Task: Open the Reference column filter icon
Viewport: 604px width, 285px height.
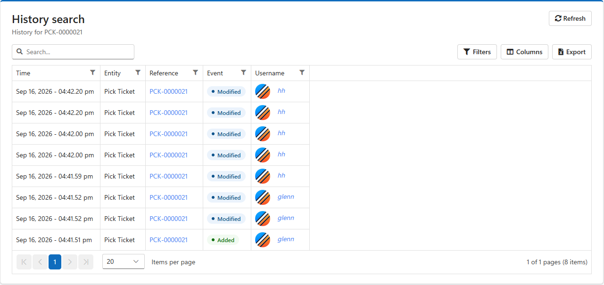Action: pos(195,73)
